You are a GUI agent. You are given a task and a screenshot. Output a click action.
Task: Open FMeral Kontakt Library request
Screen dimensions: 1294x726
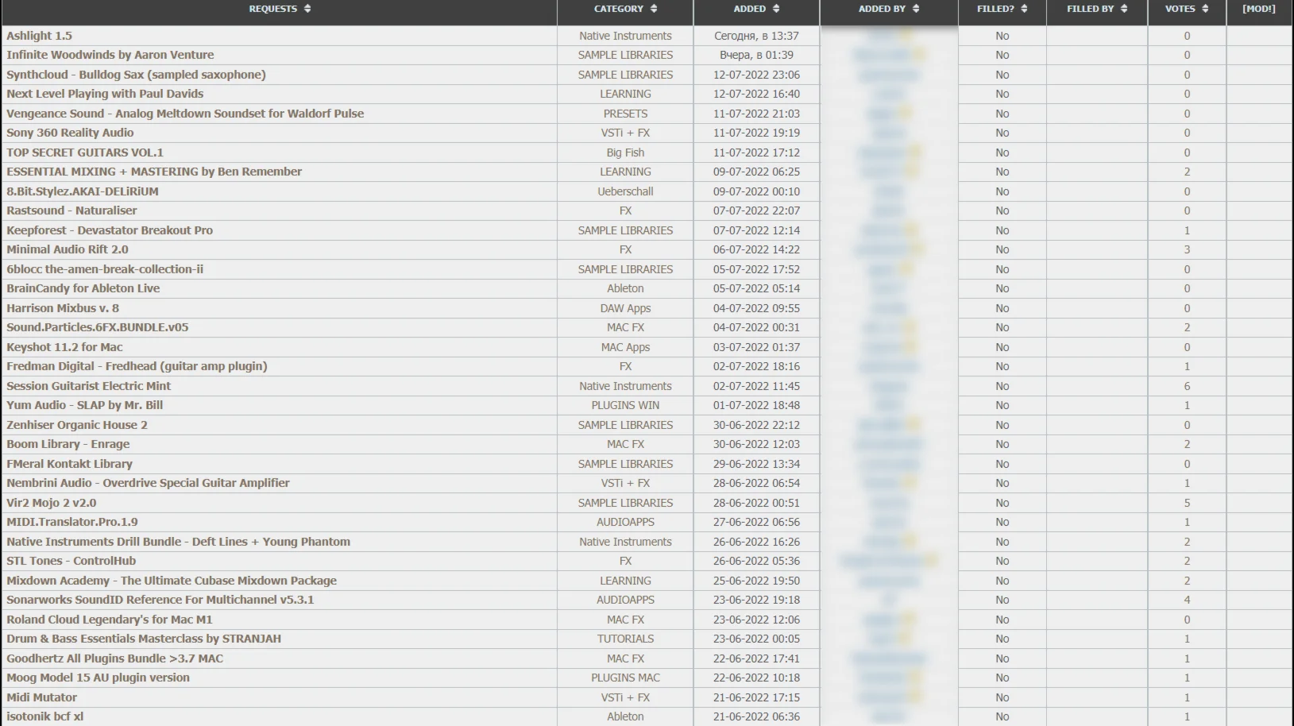click(x=70, y=464)
